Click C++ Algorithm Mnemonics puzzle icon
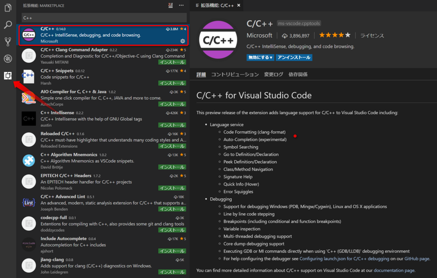Screen dimensions: 437x278 29,161
